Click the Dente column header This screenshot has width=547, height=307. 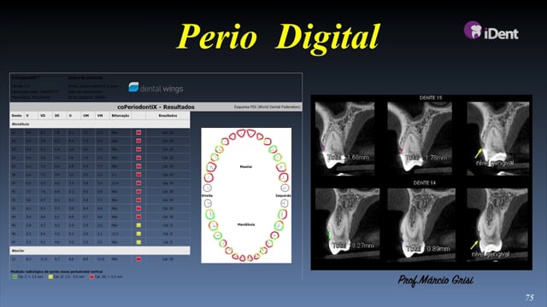point(16,116)
